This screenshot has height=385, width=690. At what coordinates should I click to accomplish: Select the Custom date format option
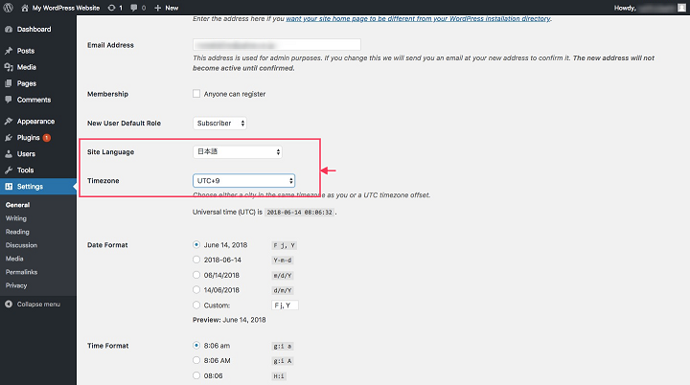(196, 305)
